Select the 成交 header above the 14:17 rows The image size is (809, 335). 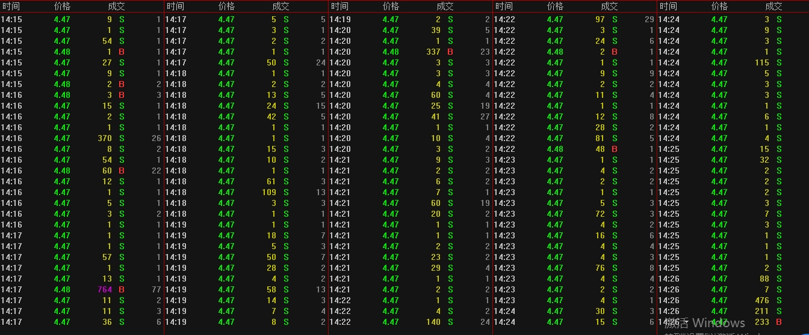coord(281,7)
